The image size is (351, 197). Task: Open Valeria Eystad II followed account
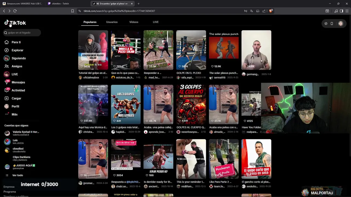click(x=22, y=133)
